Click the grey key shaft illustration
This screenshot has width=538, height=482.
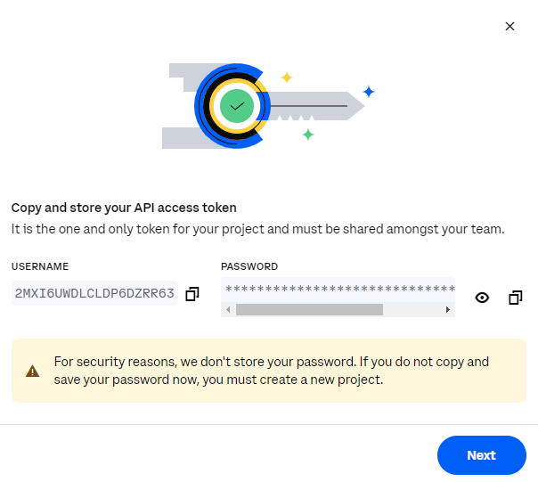(312, 107)
